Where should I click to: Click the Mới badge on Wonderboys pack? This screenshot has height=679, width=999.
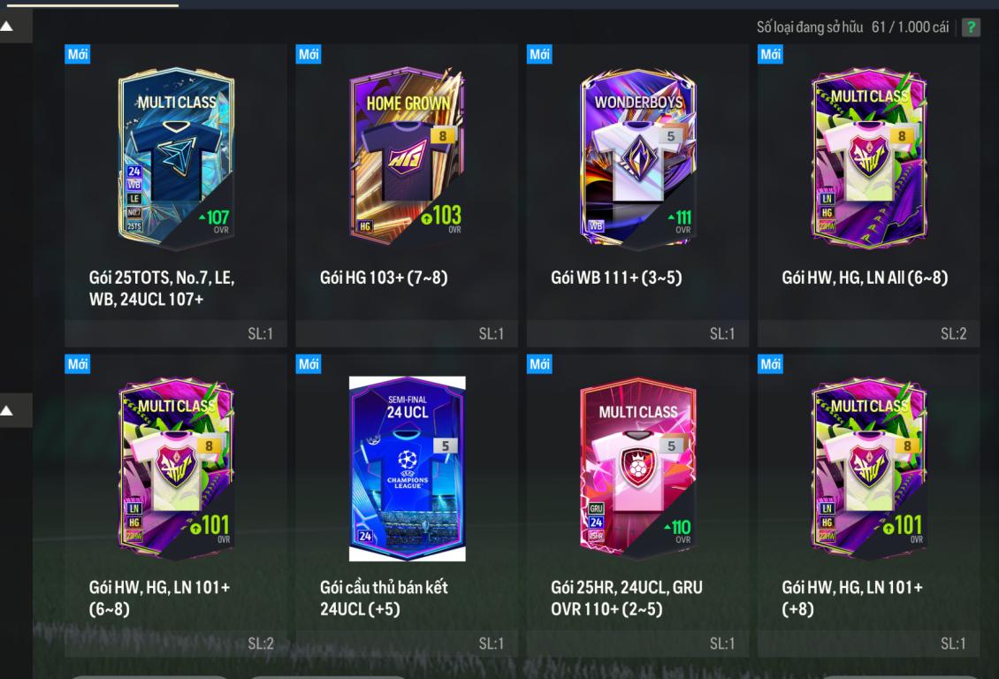539,54
